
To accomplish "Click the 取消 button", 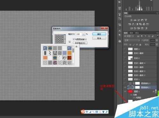I will [99, 38].
